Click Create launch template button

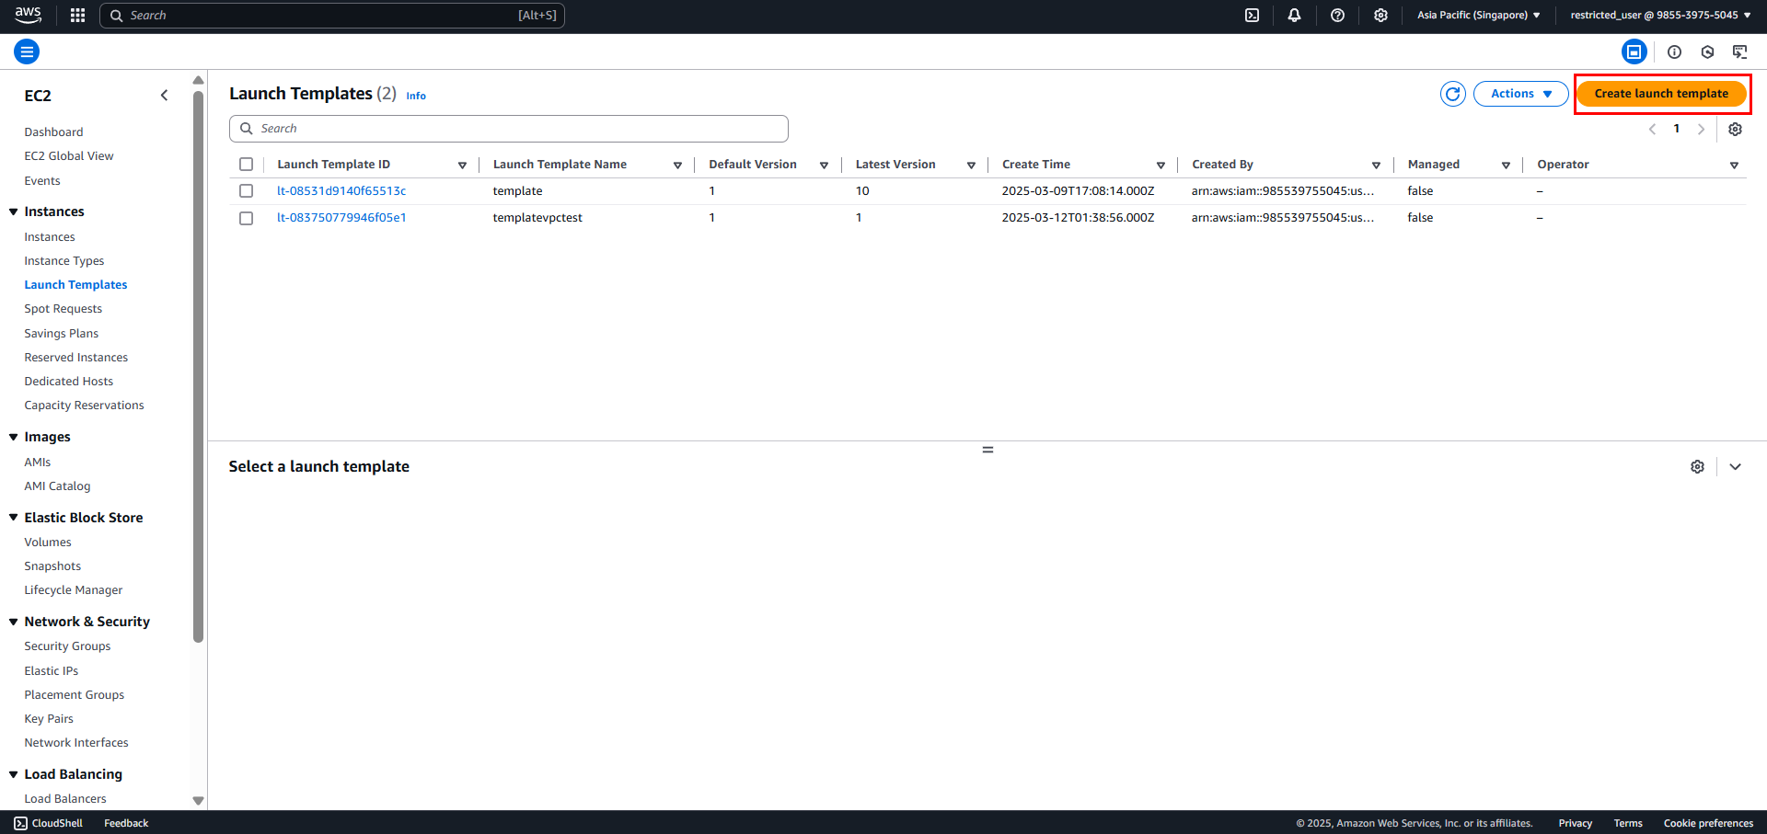coord(1661,94)
